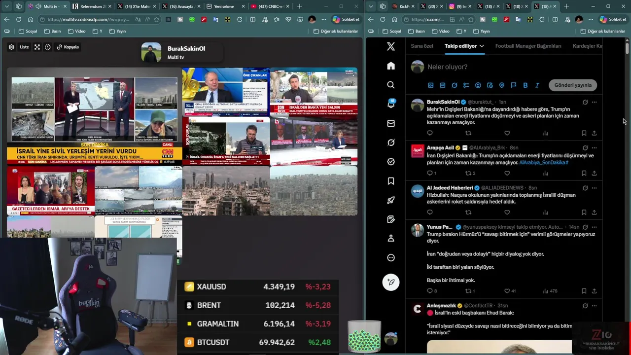Open X profile person icon in sidebar
Screen dimensions: 631x355
(x=391, y=238)
